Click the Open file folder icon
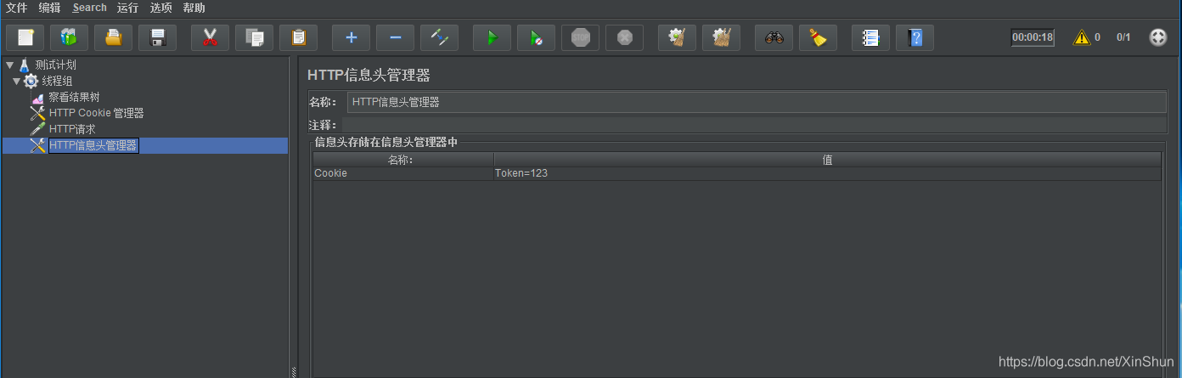 coord(113,37)
